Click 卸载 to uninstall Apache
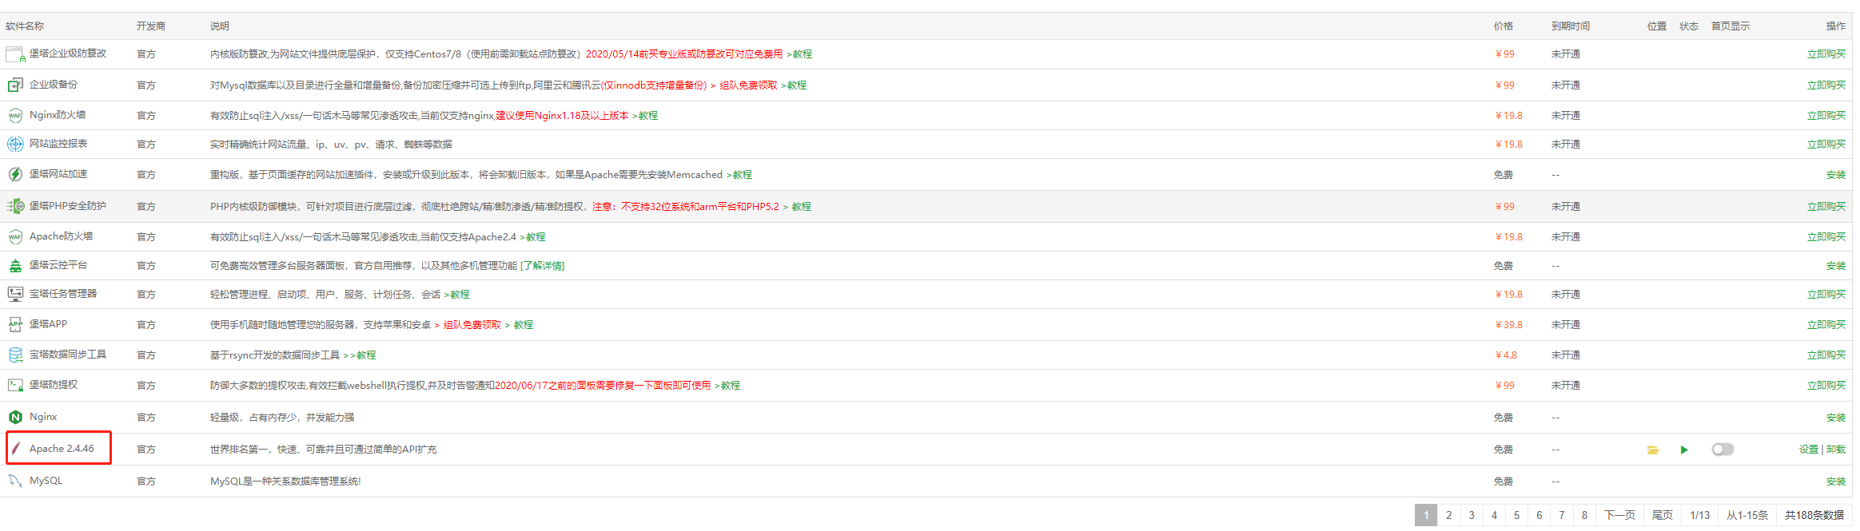 [1836, 450]
